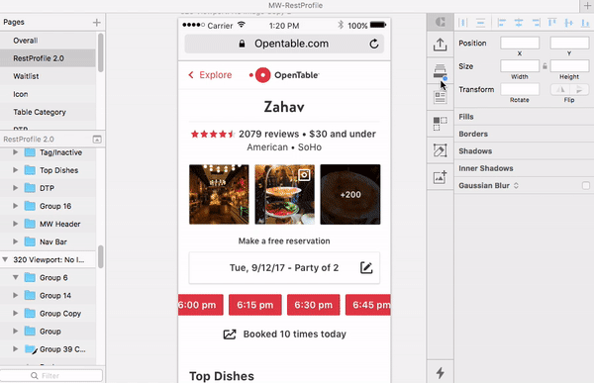Align selected layers to the right edge
Viewport: 594px width, 383px height.
pos(536,23)
